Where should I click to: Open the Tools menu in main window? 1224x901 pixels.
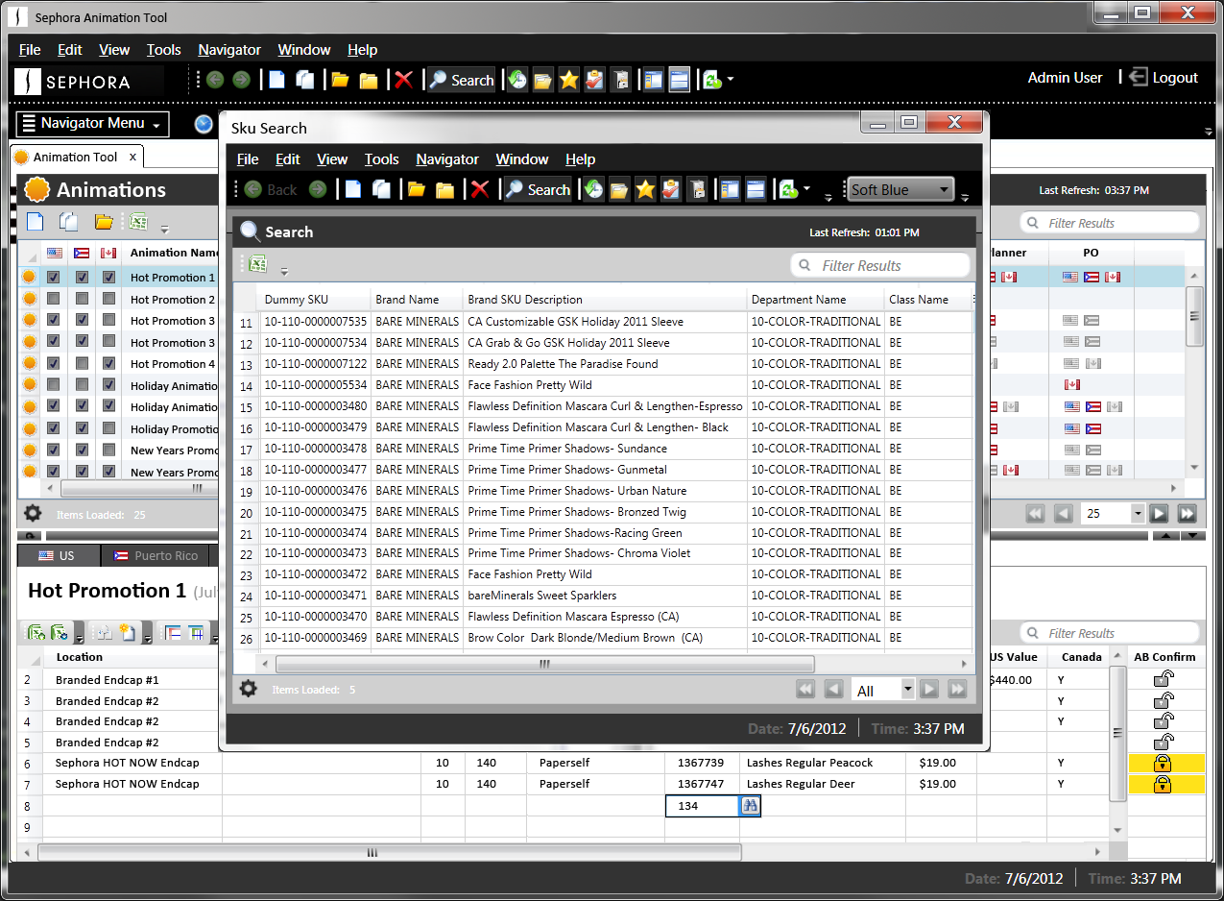(163, 50)
